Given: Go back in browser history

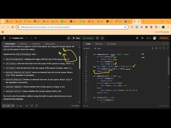Looking at the screenshot, I should (x=3, y=27).
